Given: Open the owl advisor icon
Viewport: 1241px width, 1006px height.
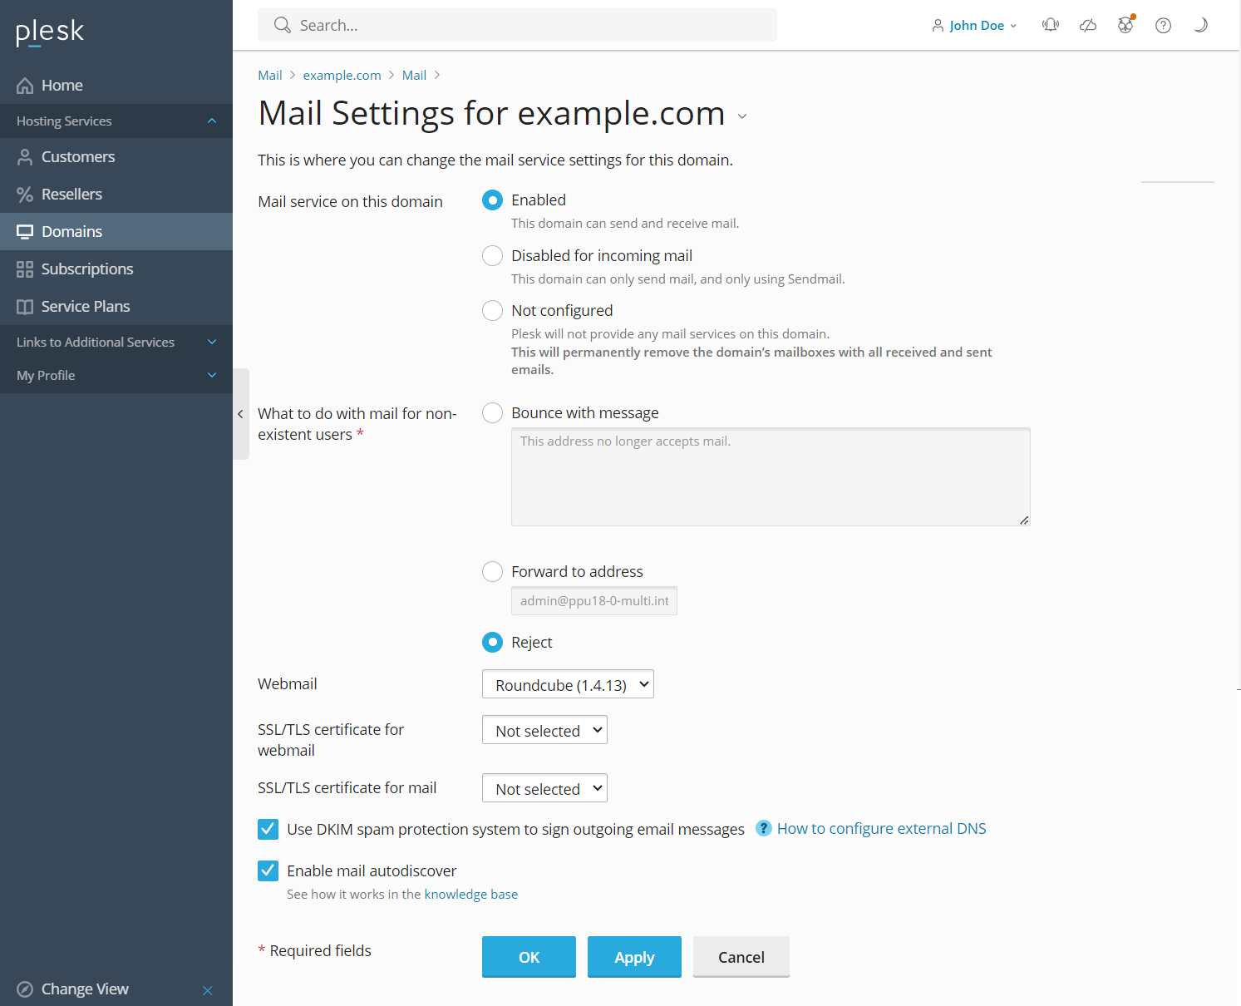Looking at the screenshot, I should [x=1125, y=25].
